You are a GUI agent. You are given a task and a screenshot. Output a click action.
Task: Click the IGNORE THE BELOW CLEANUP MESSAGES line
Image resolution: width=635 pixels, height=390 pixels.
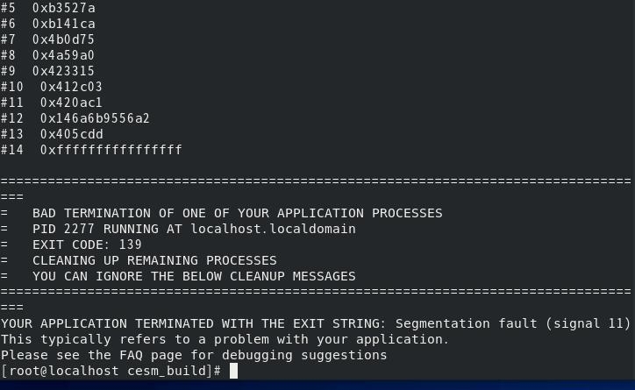click(x=194, y=276)
